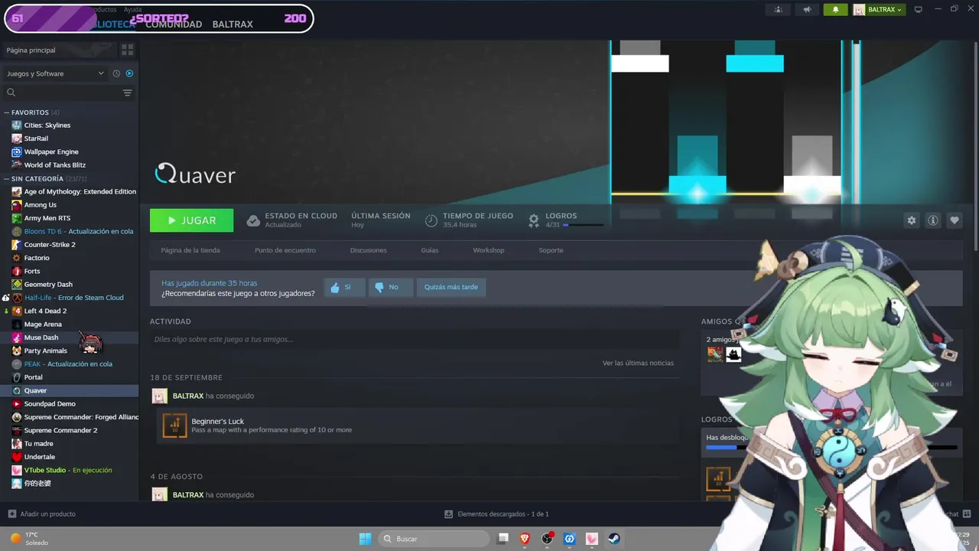979x551 pixels.
Task: Click the green JUGAR button
Action: pyautogui.click(x=192, y=220)
